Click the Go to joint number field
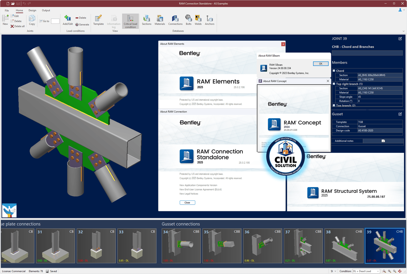 (x=55, y=21)
